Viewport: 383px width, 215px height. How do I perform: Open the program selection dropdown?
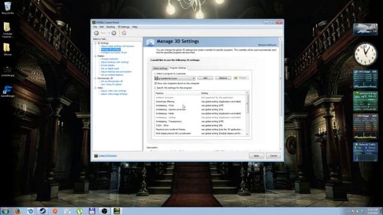(175, 78)
